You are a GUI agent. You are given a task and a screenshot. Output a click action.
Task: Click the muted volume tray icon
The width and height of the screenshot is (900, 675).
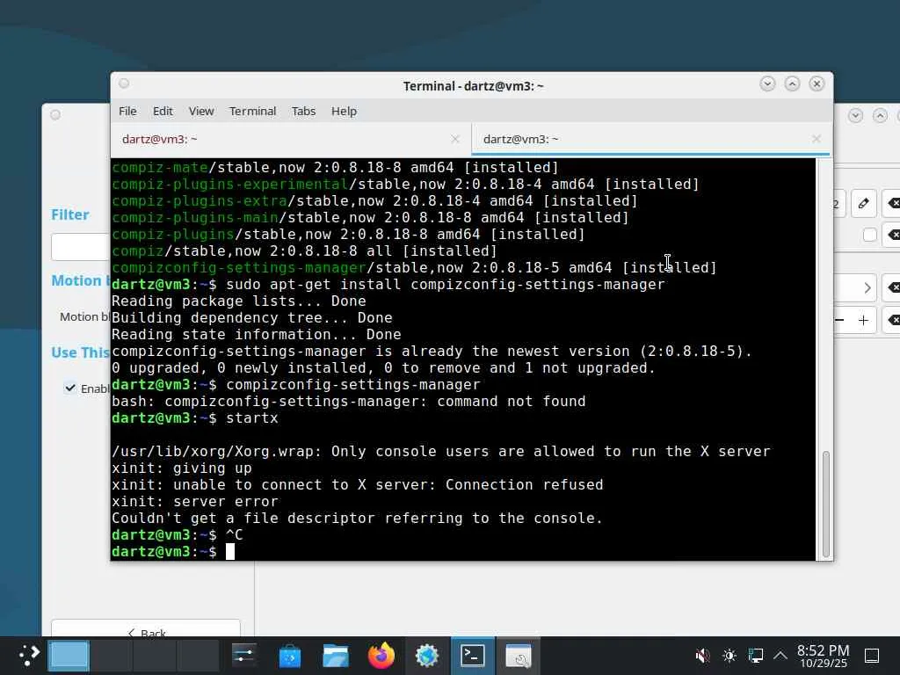pos(702,656)
